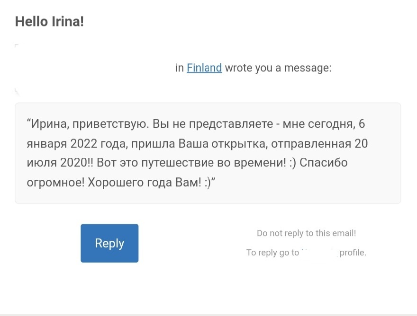Click "Хорошего года Вам" in the message
This screenshot has height=316, width=417.
coord(145,183)
